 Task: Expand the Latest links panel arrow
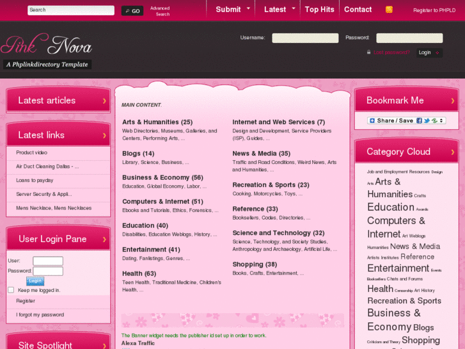point(104,135)
